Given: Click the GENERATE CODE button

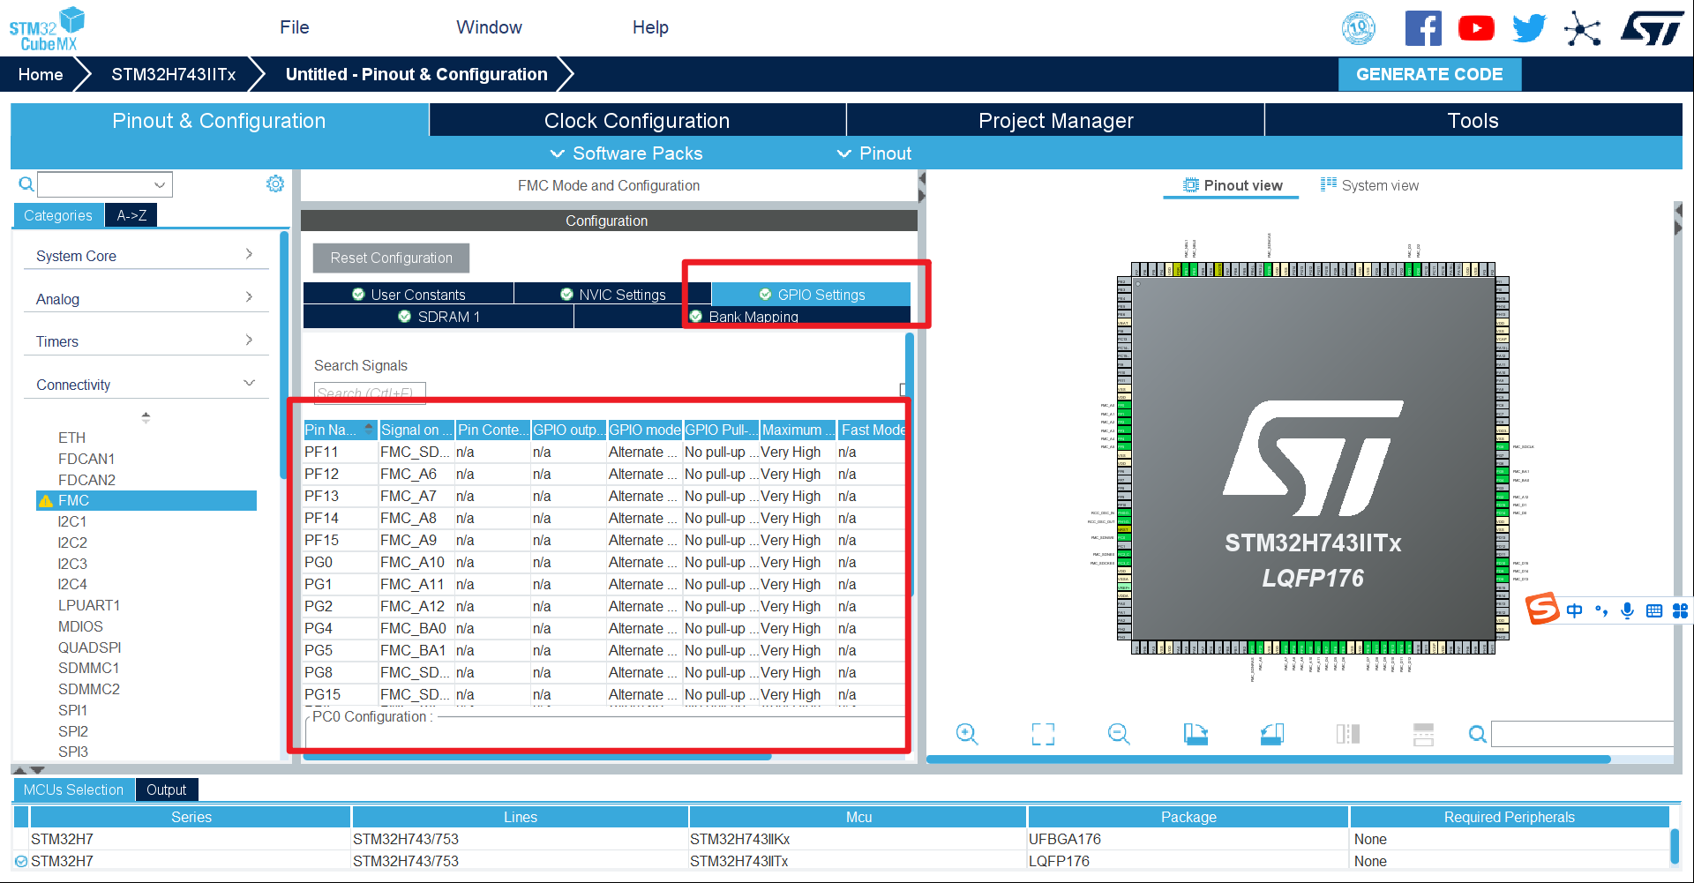Looking at the screenshot, I should [1429, 74].
